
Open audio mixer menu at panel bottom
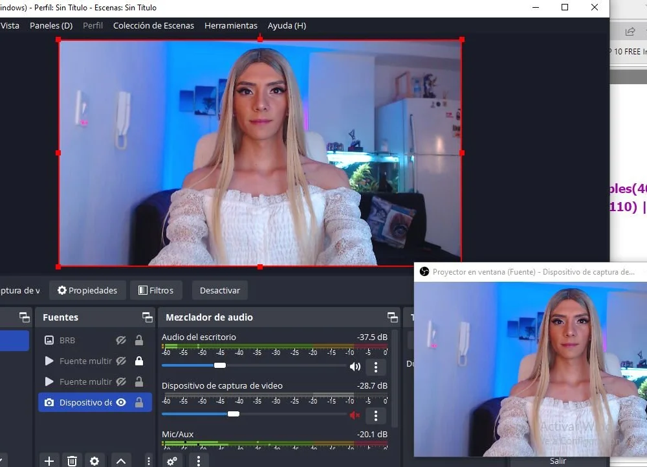pos(199,461)
